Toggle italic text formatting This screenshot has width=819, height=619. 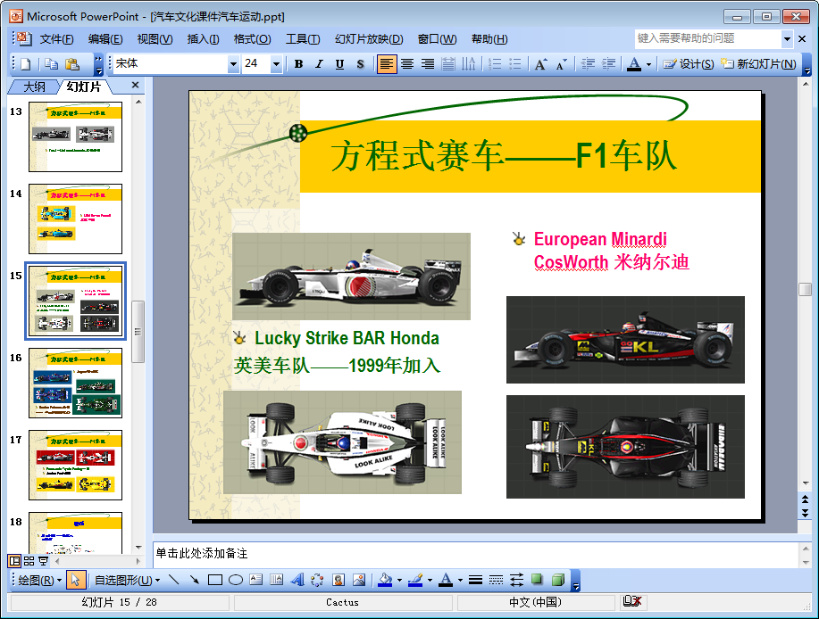319,64
